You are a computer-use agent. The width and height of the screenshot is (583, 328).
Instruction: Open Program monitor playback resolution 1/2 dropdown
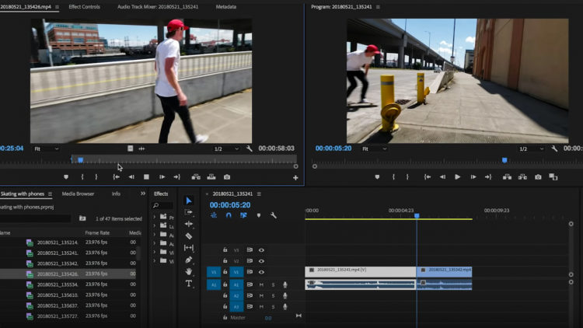tap(531, 148)
